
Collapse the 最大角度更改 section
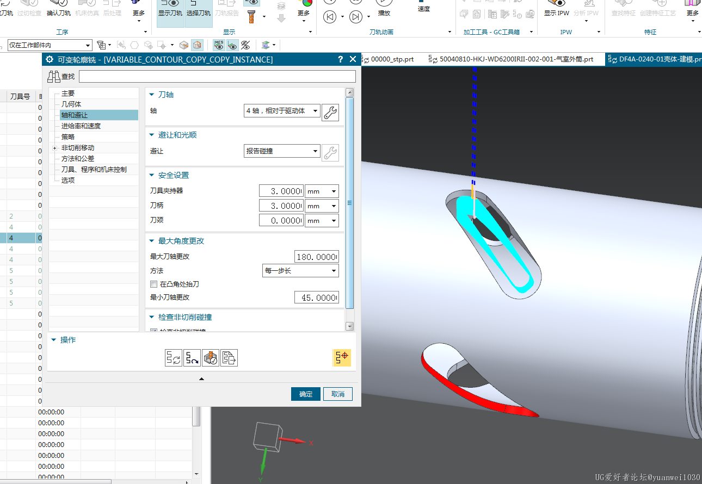[152, 241]
